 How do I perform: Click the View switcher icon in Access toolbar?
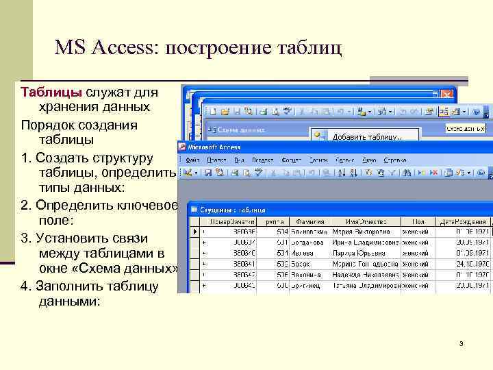pos(188,173)
